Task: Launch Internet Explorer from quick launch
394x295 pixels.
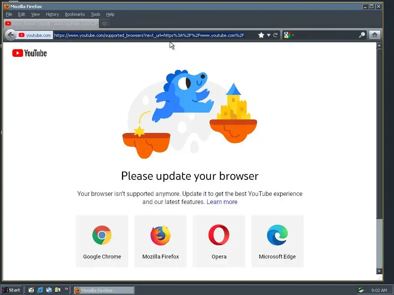Action: [x=40, y=290]
